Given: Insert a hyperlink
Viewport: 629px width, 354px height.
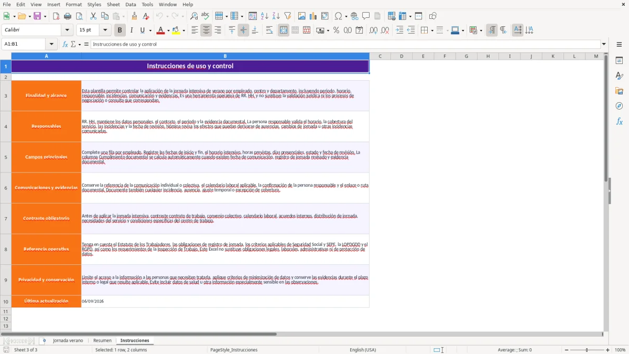Looking at the screenshot, I should pos(354,16).
